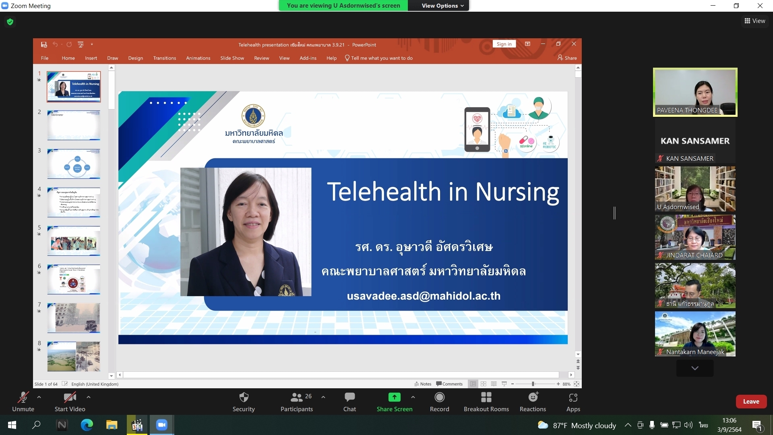Switch layout using the View button

tap(755, 21)
